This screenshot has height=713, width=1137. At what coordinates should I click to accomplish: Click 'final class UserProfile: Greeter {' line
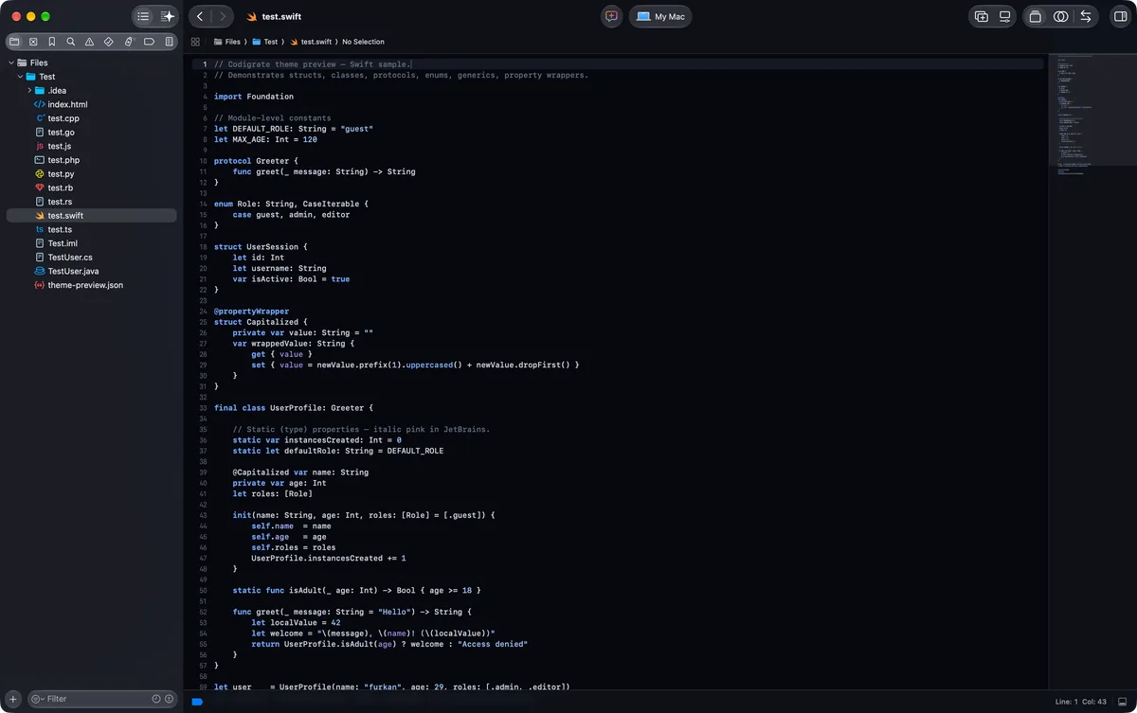coord(294,408)
